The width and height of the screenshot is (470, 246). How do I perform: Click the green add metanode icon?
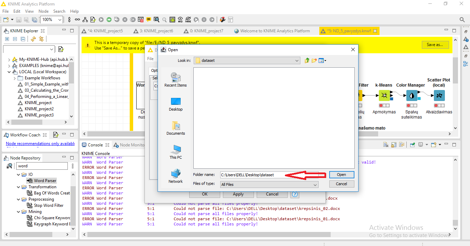[x=172, y=20]
